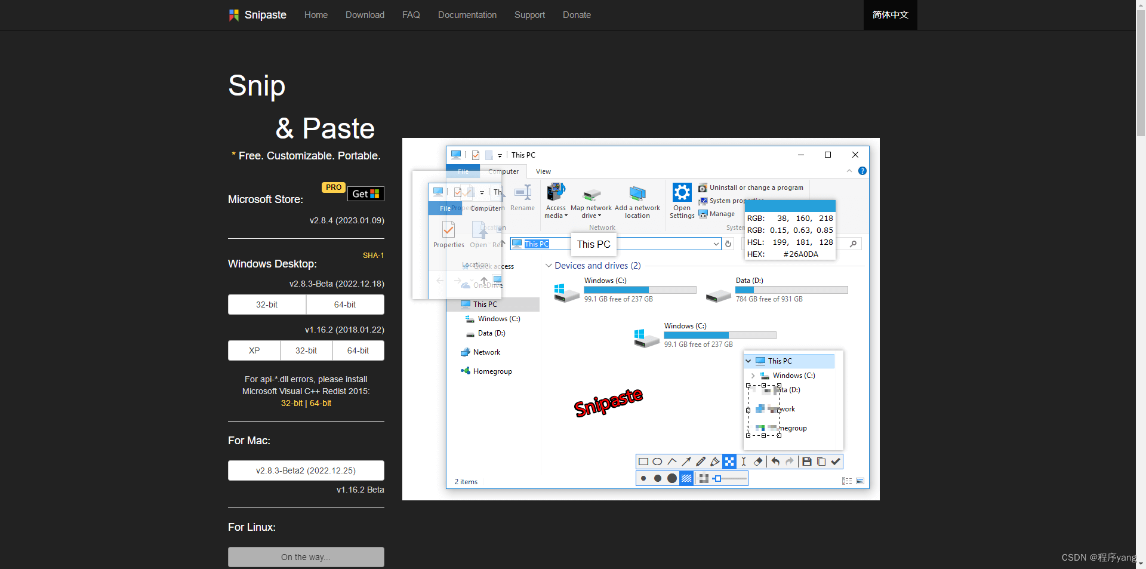Image resolution: width=1146 pixels, height=569 pixels.
Task: Go to the Download page
Action: point(365,15)
